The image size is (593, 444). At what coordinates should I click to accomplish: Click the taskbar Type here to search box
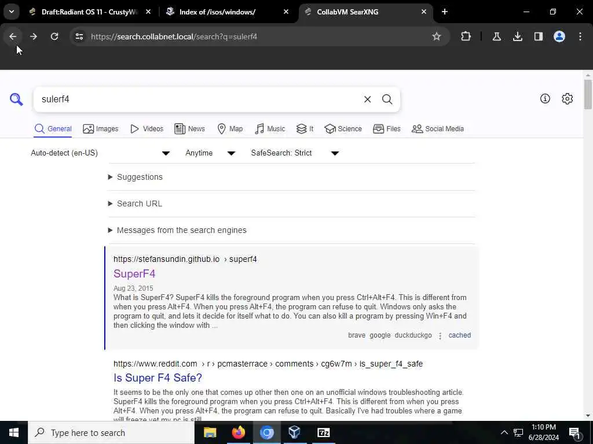[x=111, y=432]
